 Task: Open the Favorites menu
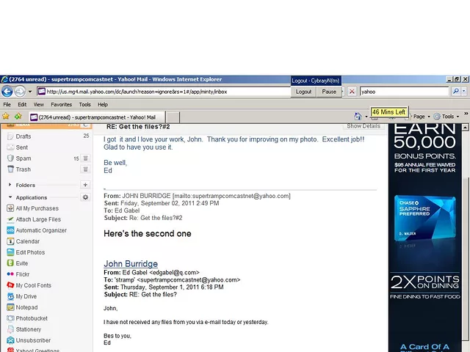click(x=61, y=105)
